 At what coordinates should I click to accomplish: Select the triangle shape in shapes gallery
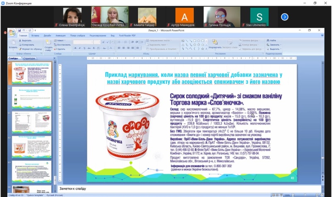point(183,45)
